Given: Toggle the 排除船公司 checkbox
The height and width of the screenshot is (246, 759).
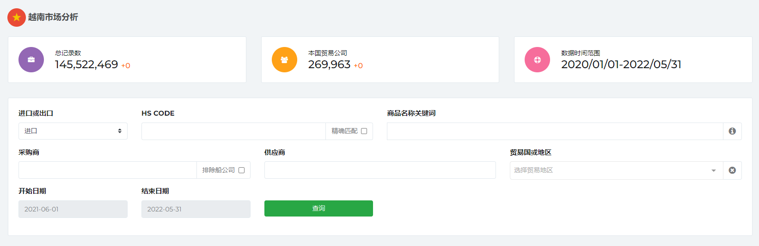Looking at the screenshot, I should [x=241, y=170].
